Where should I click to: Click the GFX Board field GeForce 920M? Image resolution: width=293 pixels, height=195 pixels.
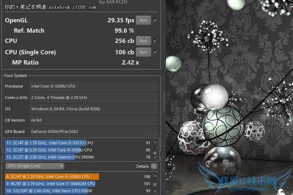coord(93,132)
